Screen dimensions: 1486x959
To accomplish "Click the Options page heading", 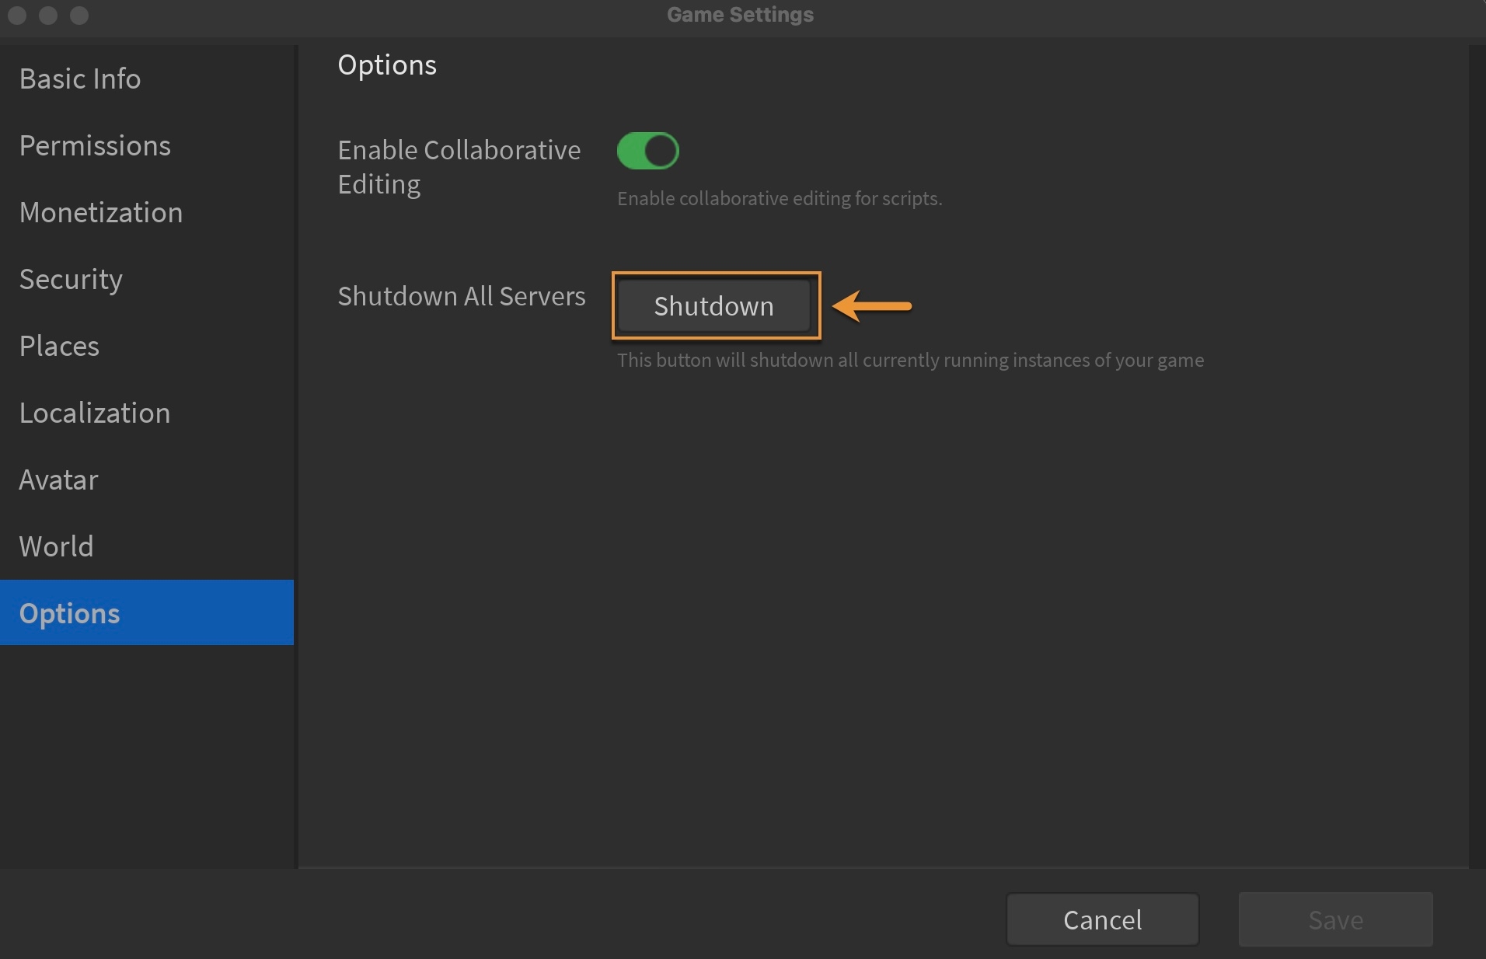I will point(387,65).
